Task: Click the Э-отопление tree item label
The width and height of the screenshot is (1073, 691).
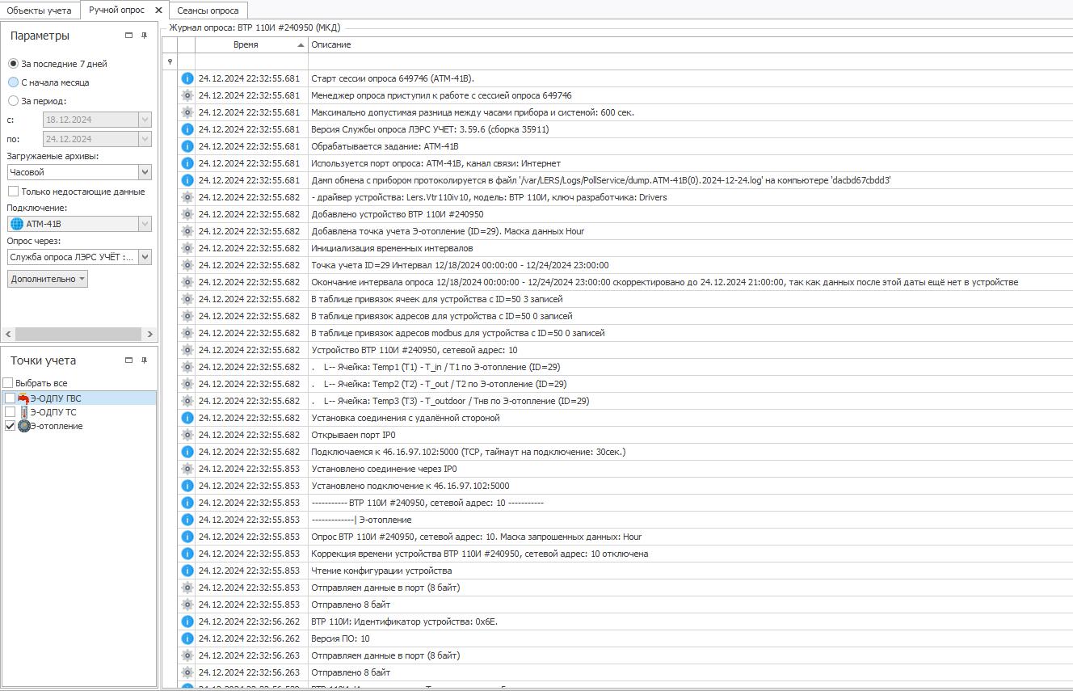Action: tap(57, 426)
